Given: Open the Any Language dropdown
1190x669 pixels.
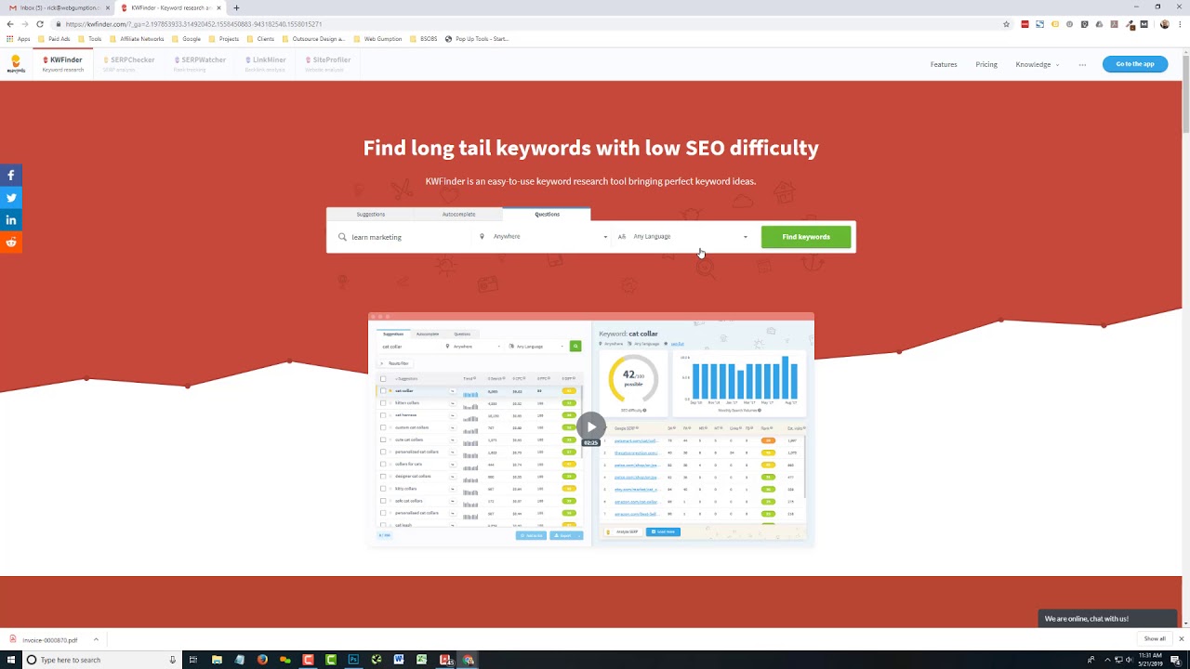Looking at the screenshot, I should 682,237.
